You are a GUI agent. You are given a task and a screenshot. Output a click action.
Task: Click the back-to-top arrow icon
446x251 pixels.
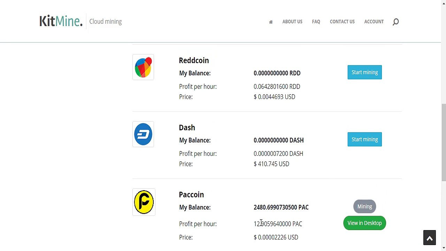point(430,239)
